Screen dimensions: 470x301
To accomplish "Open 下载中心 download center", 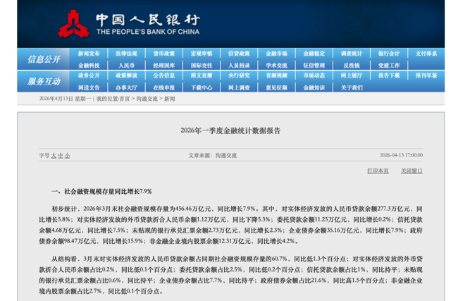I will point(201,87).
